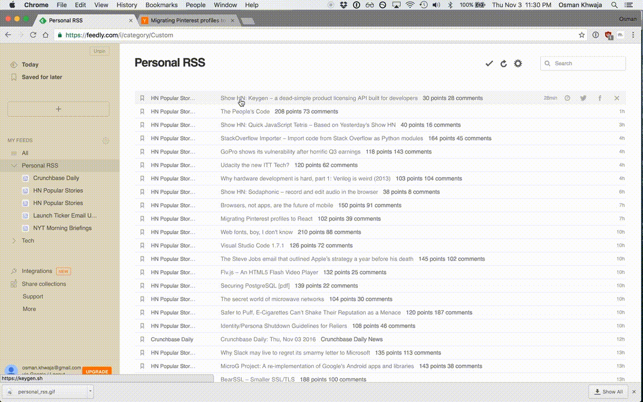The height and width of the screenshot is (402, 643).
Task: Save The People's Code story for later
Action: click(142, 112)
